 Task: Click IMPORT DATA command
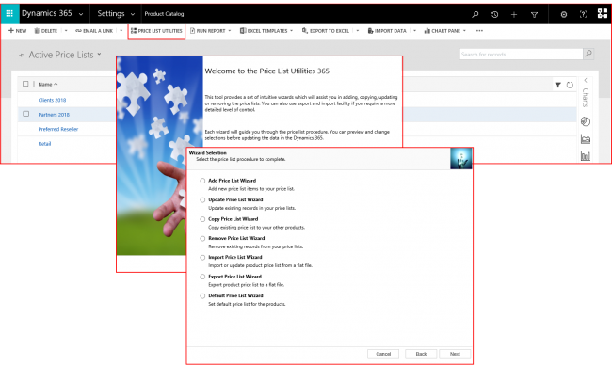click(387, 31)
